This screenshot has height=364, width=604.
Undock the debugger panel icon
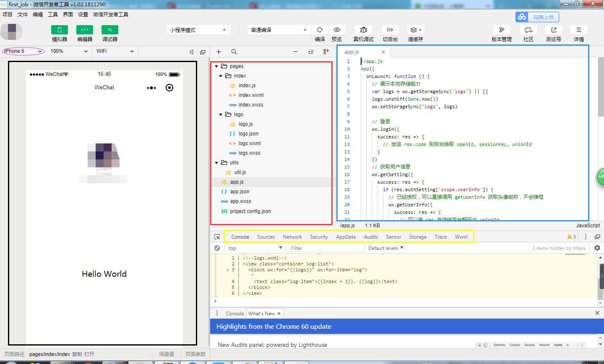point(597,237)
